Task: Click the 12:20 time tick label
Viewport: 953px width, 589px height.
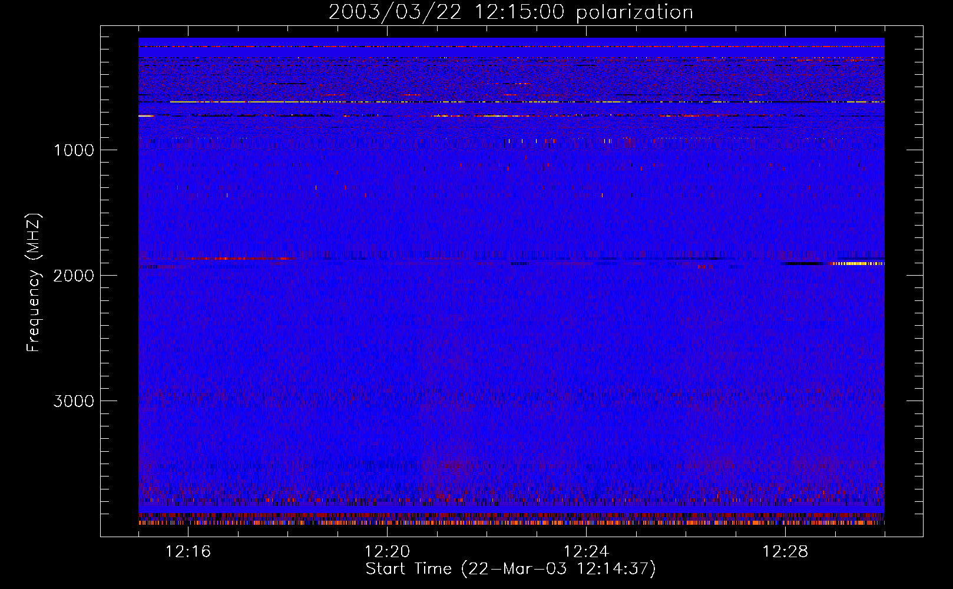Action: point(387,552)
